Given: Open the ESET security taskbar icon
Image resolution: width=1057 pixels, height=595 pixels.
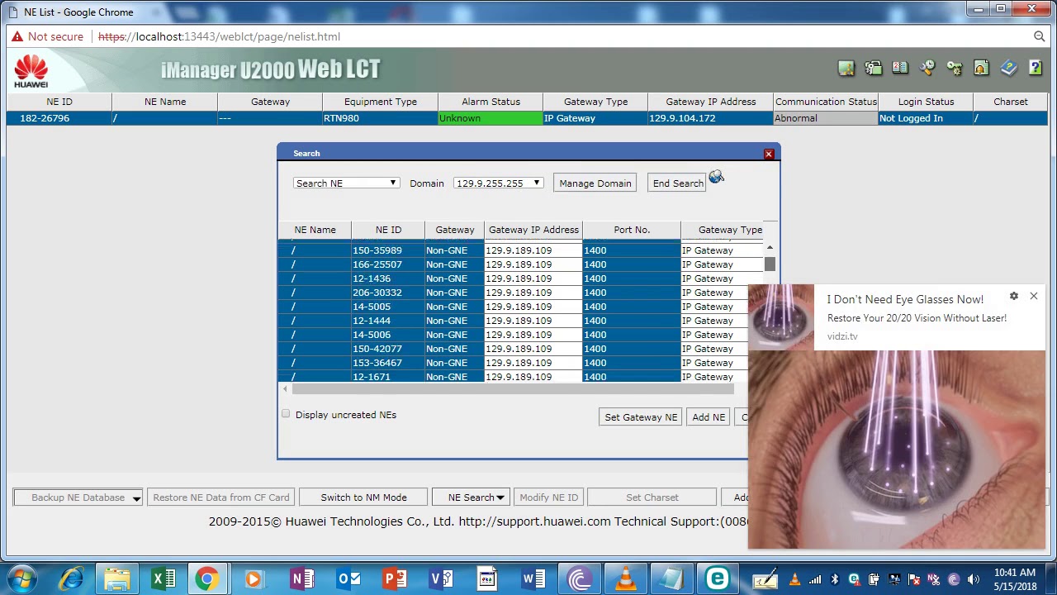Looking at the screenshot, I should coord(717,578).
